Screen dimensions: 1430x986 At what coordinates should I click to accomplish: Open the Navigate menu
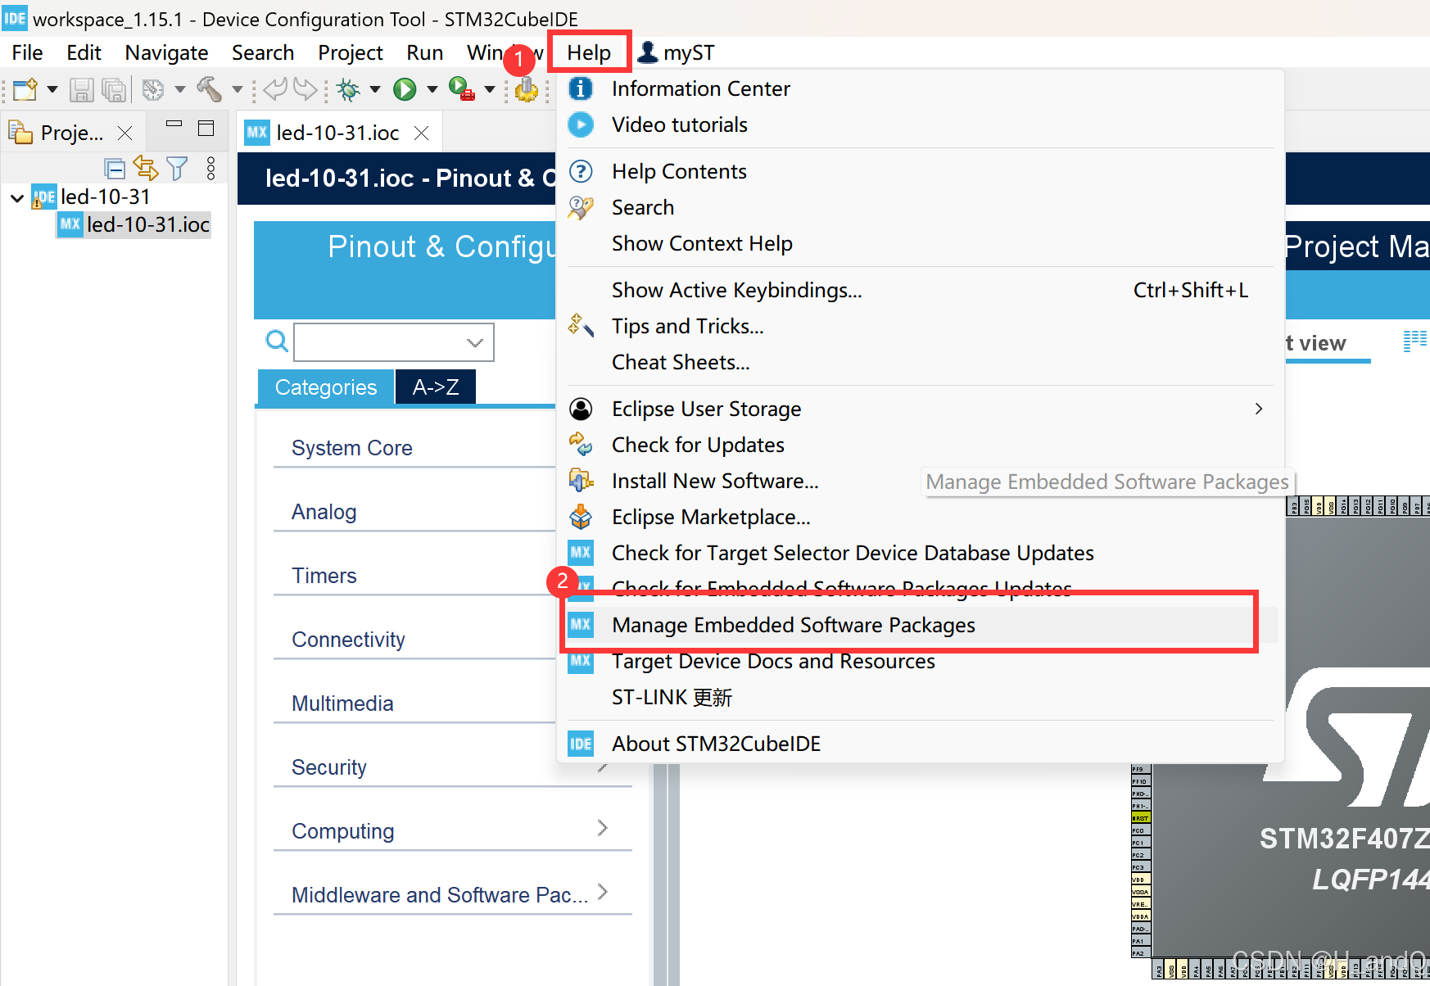[x=166, y=52]
